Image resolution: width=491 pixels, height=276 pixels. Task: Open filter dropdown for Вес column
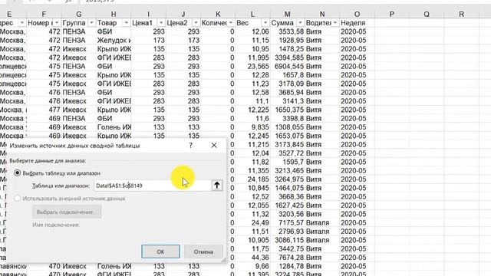pos(265,23)
